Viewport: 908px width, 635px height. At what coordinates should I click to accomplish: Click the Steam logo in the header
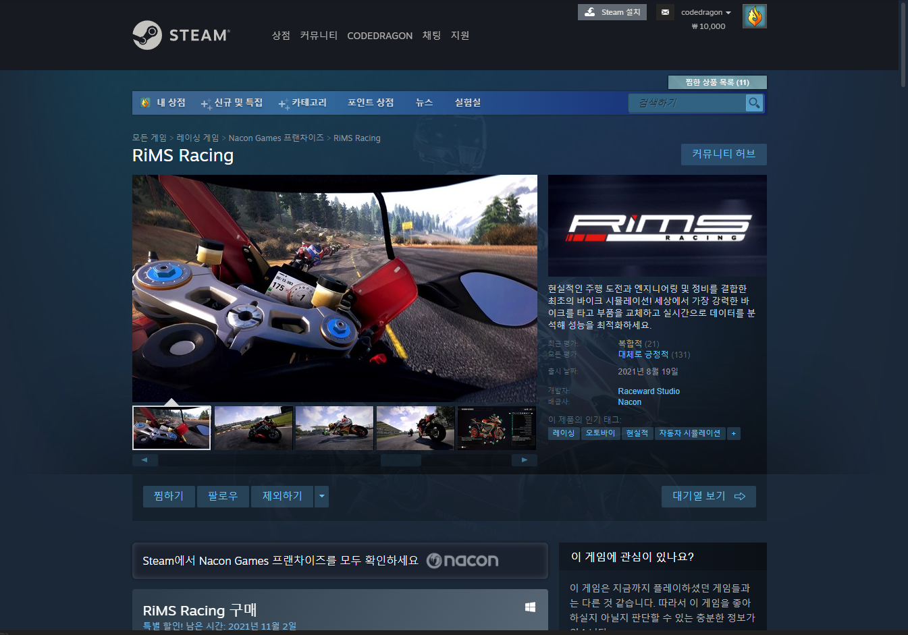pos(181,35)
